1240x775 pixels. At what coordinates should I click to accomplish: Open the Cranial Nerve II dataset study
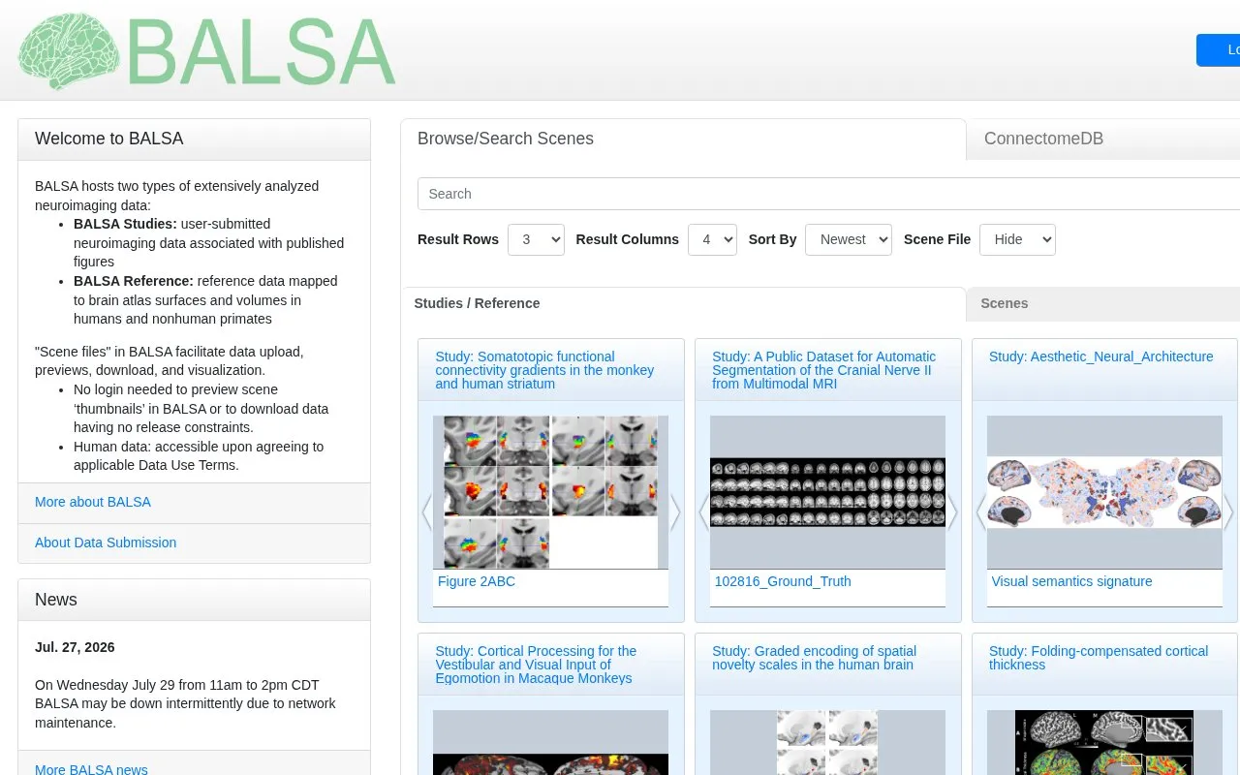point(823,370)
